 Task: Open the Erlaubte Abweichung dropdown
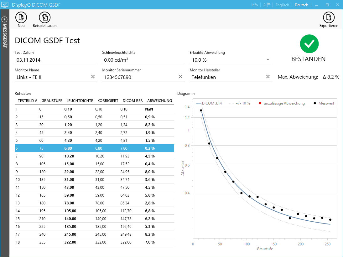coord(268,59)
